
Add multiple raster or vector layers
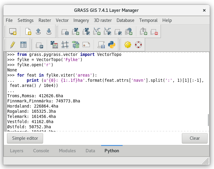coord(65,31)
